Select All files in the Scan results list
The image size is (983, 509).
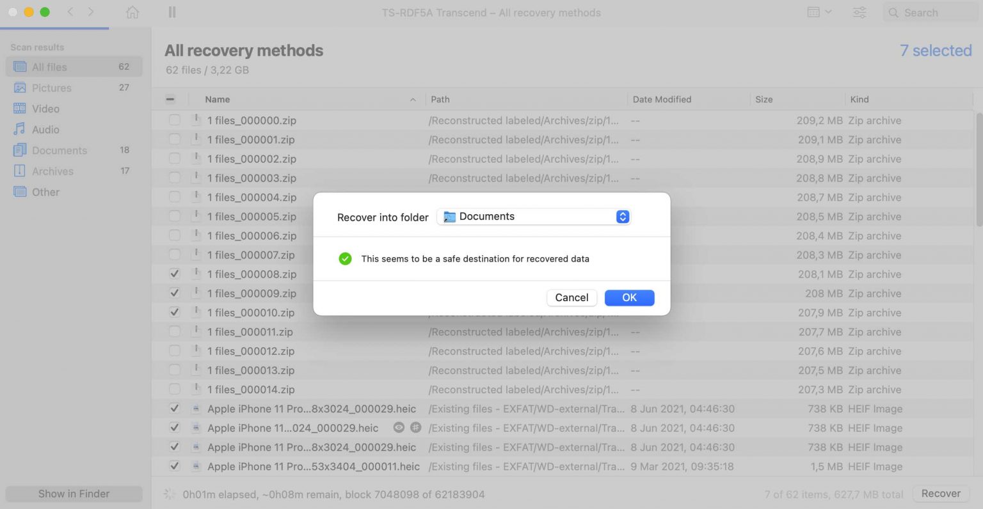[49, 67]
